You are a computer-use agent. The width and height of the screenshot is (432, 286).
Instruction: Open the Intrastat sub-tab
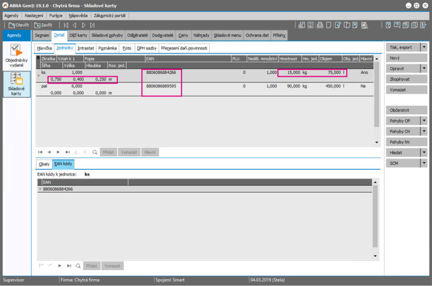[x=86, y=49]
